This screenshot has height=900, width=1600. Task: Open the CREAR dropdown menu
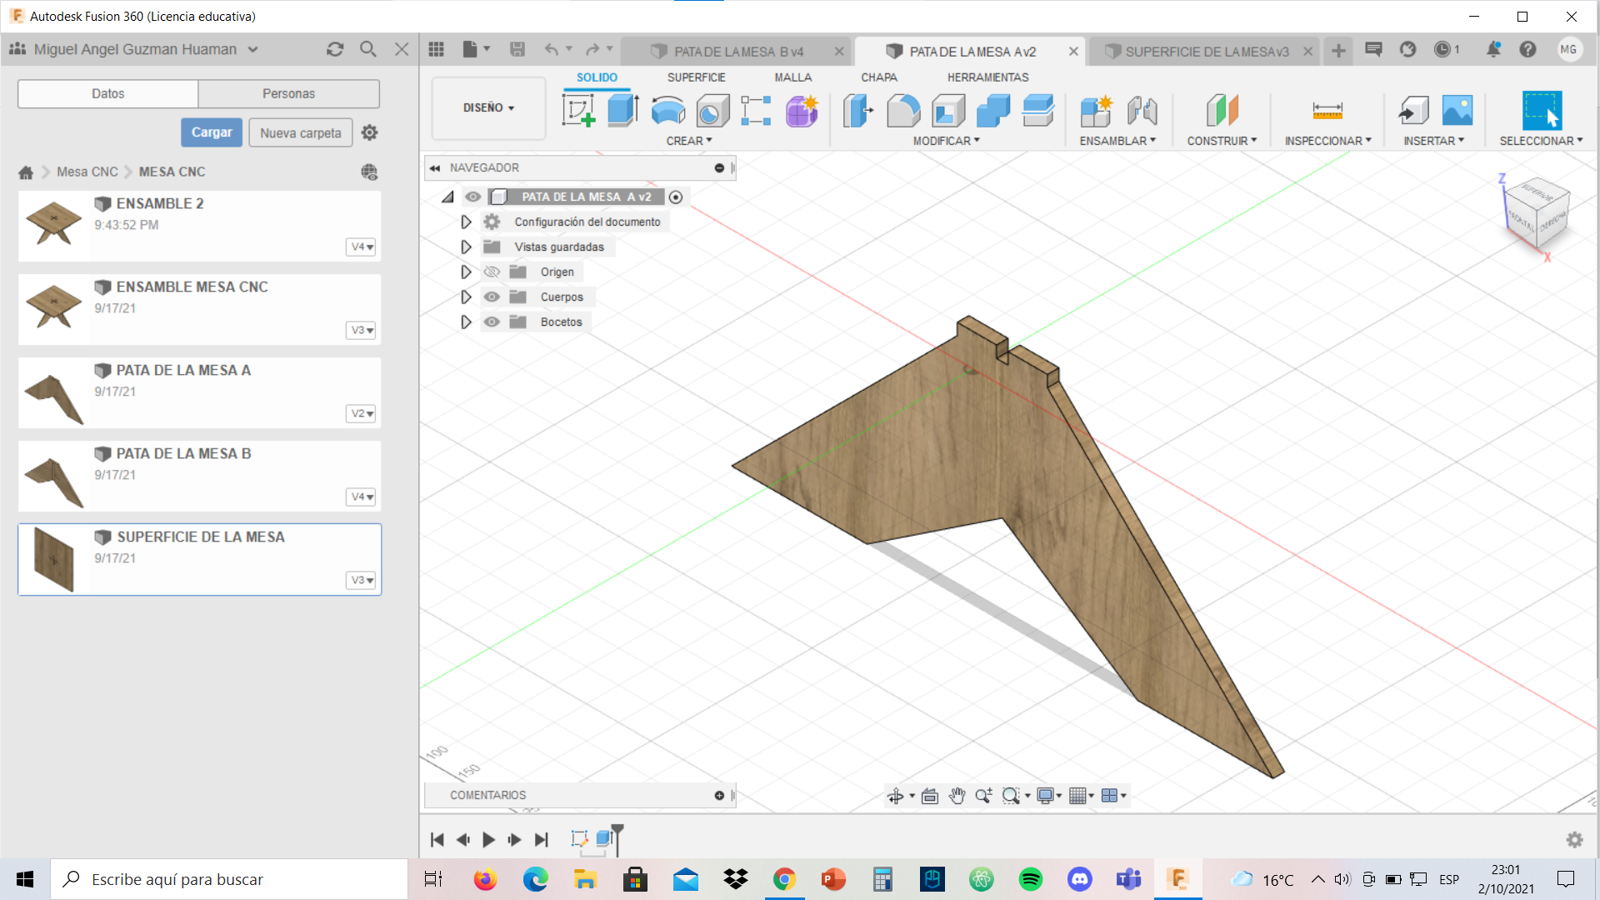689,141
